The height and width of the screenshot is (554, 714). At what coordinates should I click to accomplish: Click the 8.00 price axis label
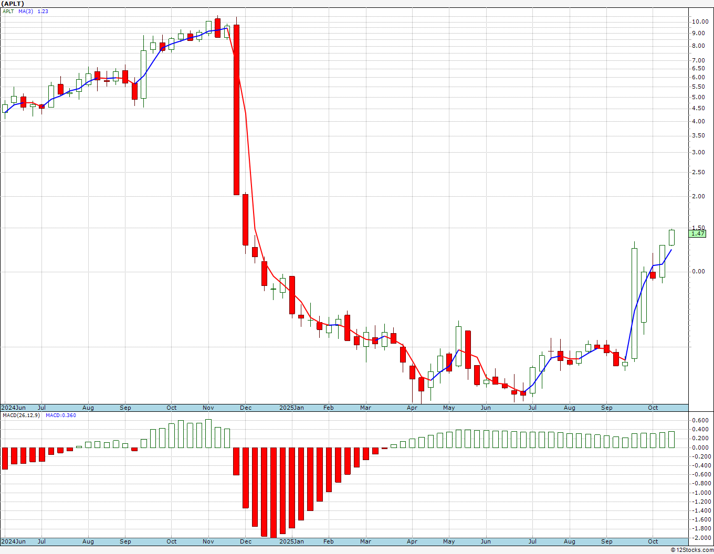[699, 46]
